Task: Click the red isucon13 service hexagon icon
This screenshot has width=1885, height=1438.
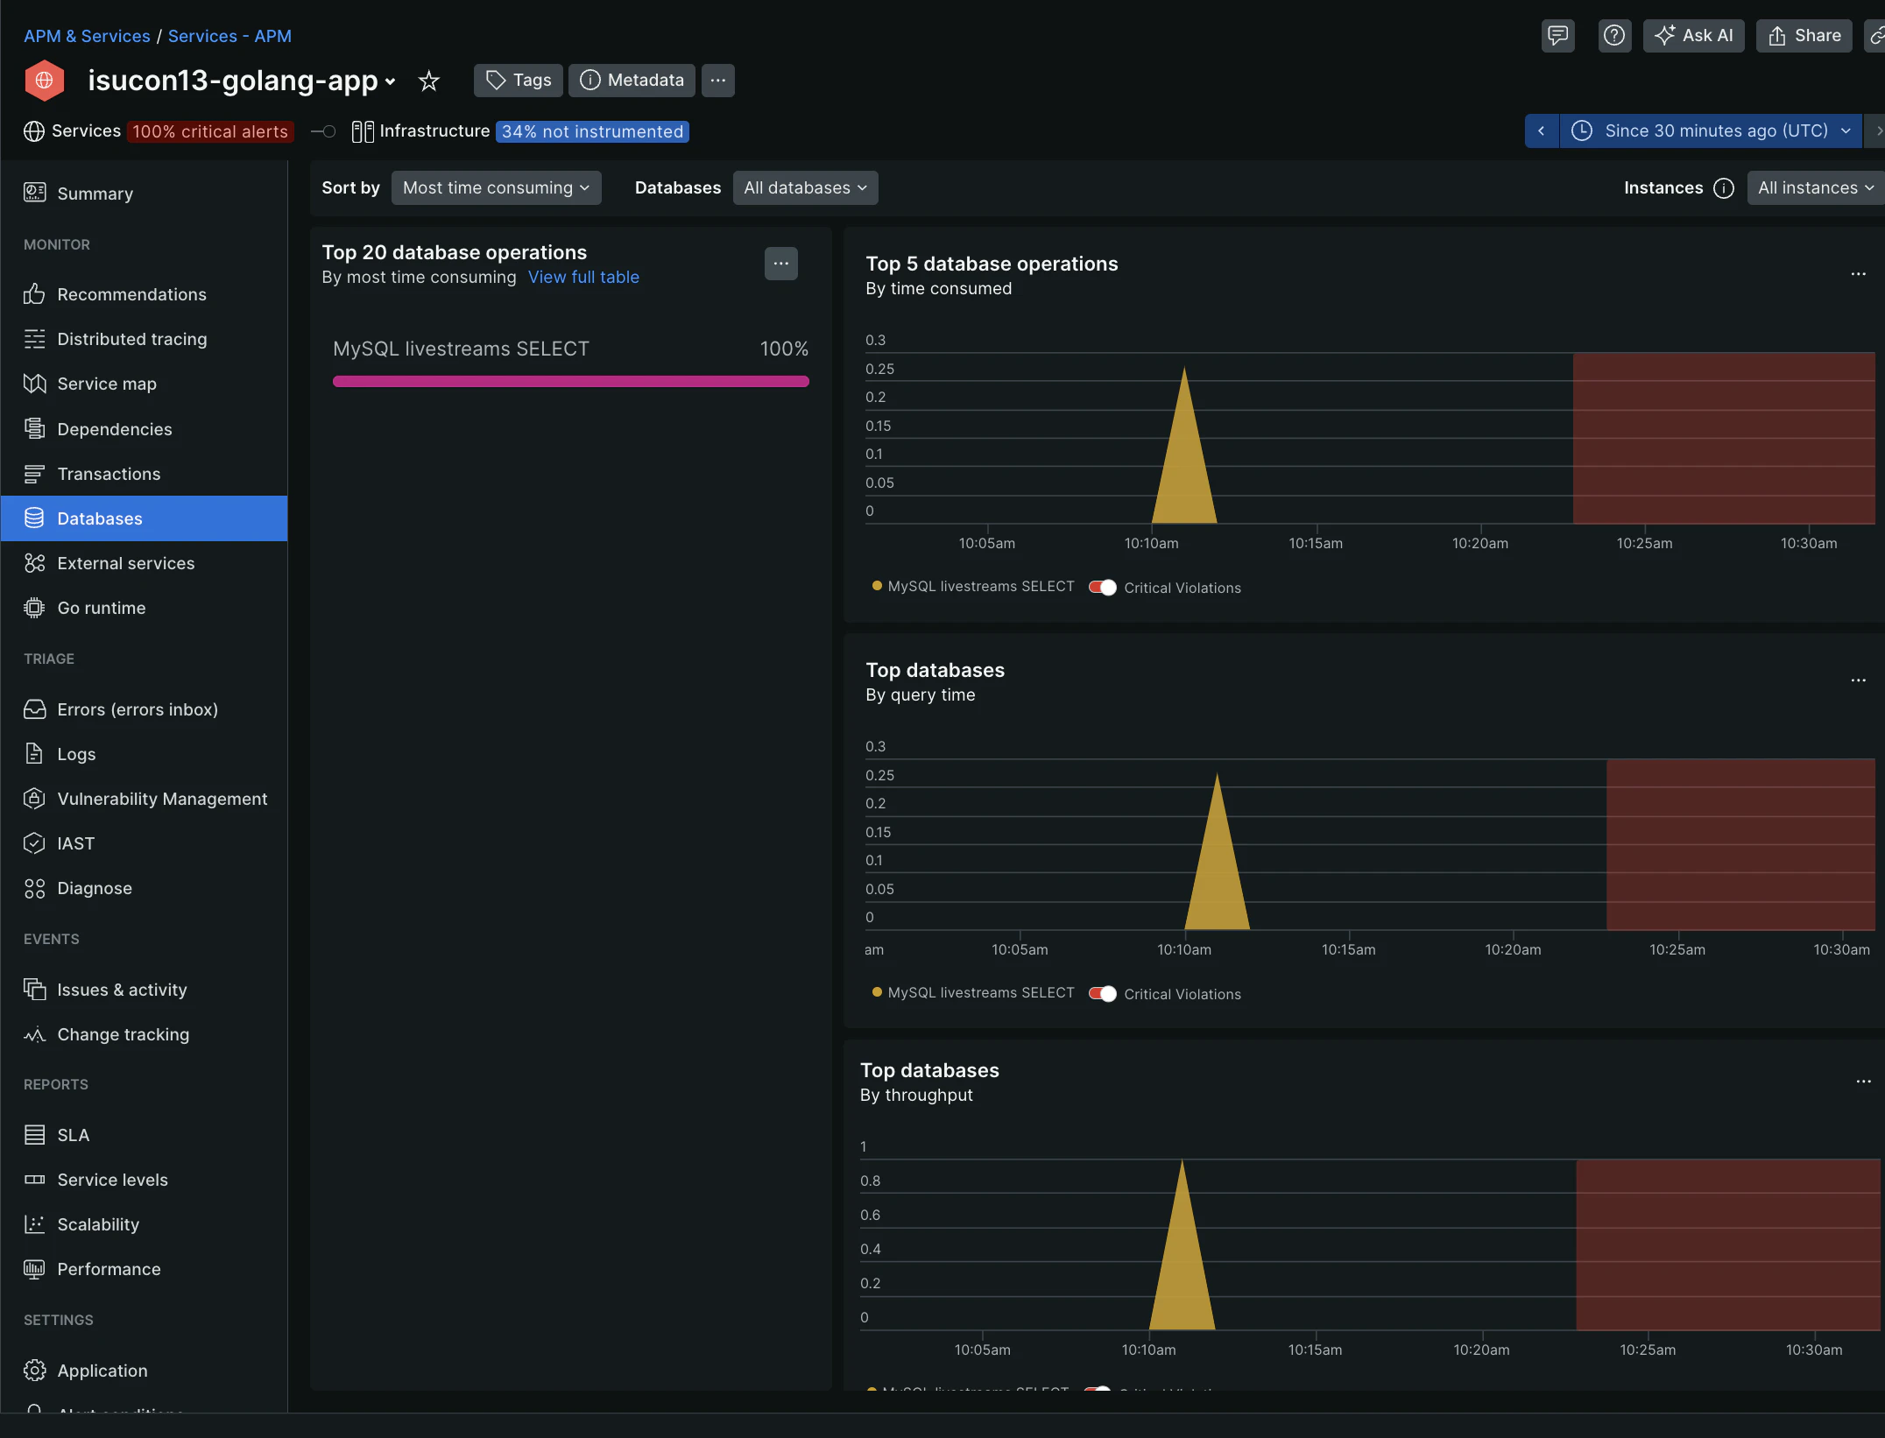Action: pyautogui.click(x=44, y=81)
